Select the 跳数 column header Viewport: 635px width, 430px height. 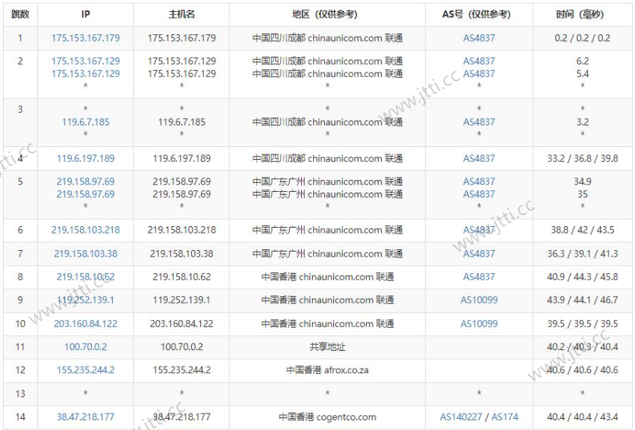pos(20,14)
